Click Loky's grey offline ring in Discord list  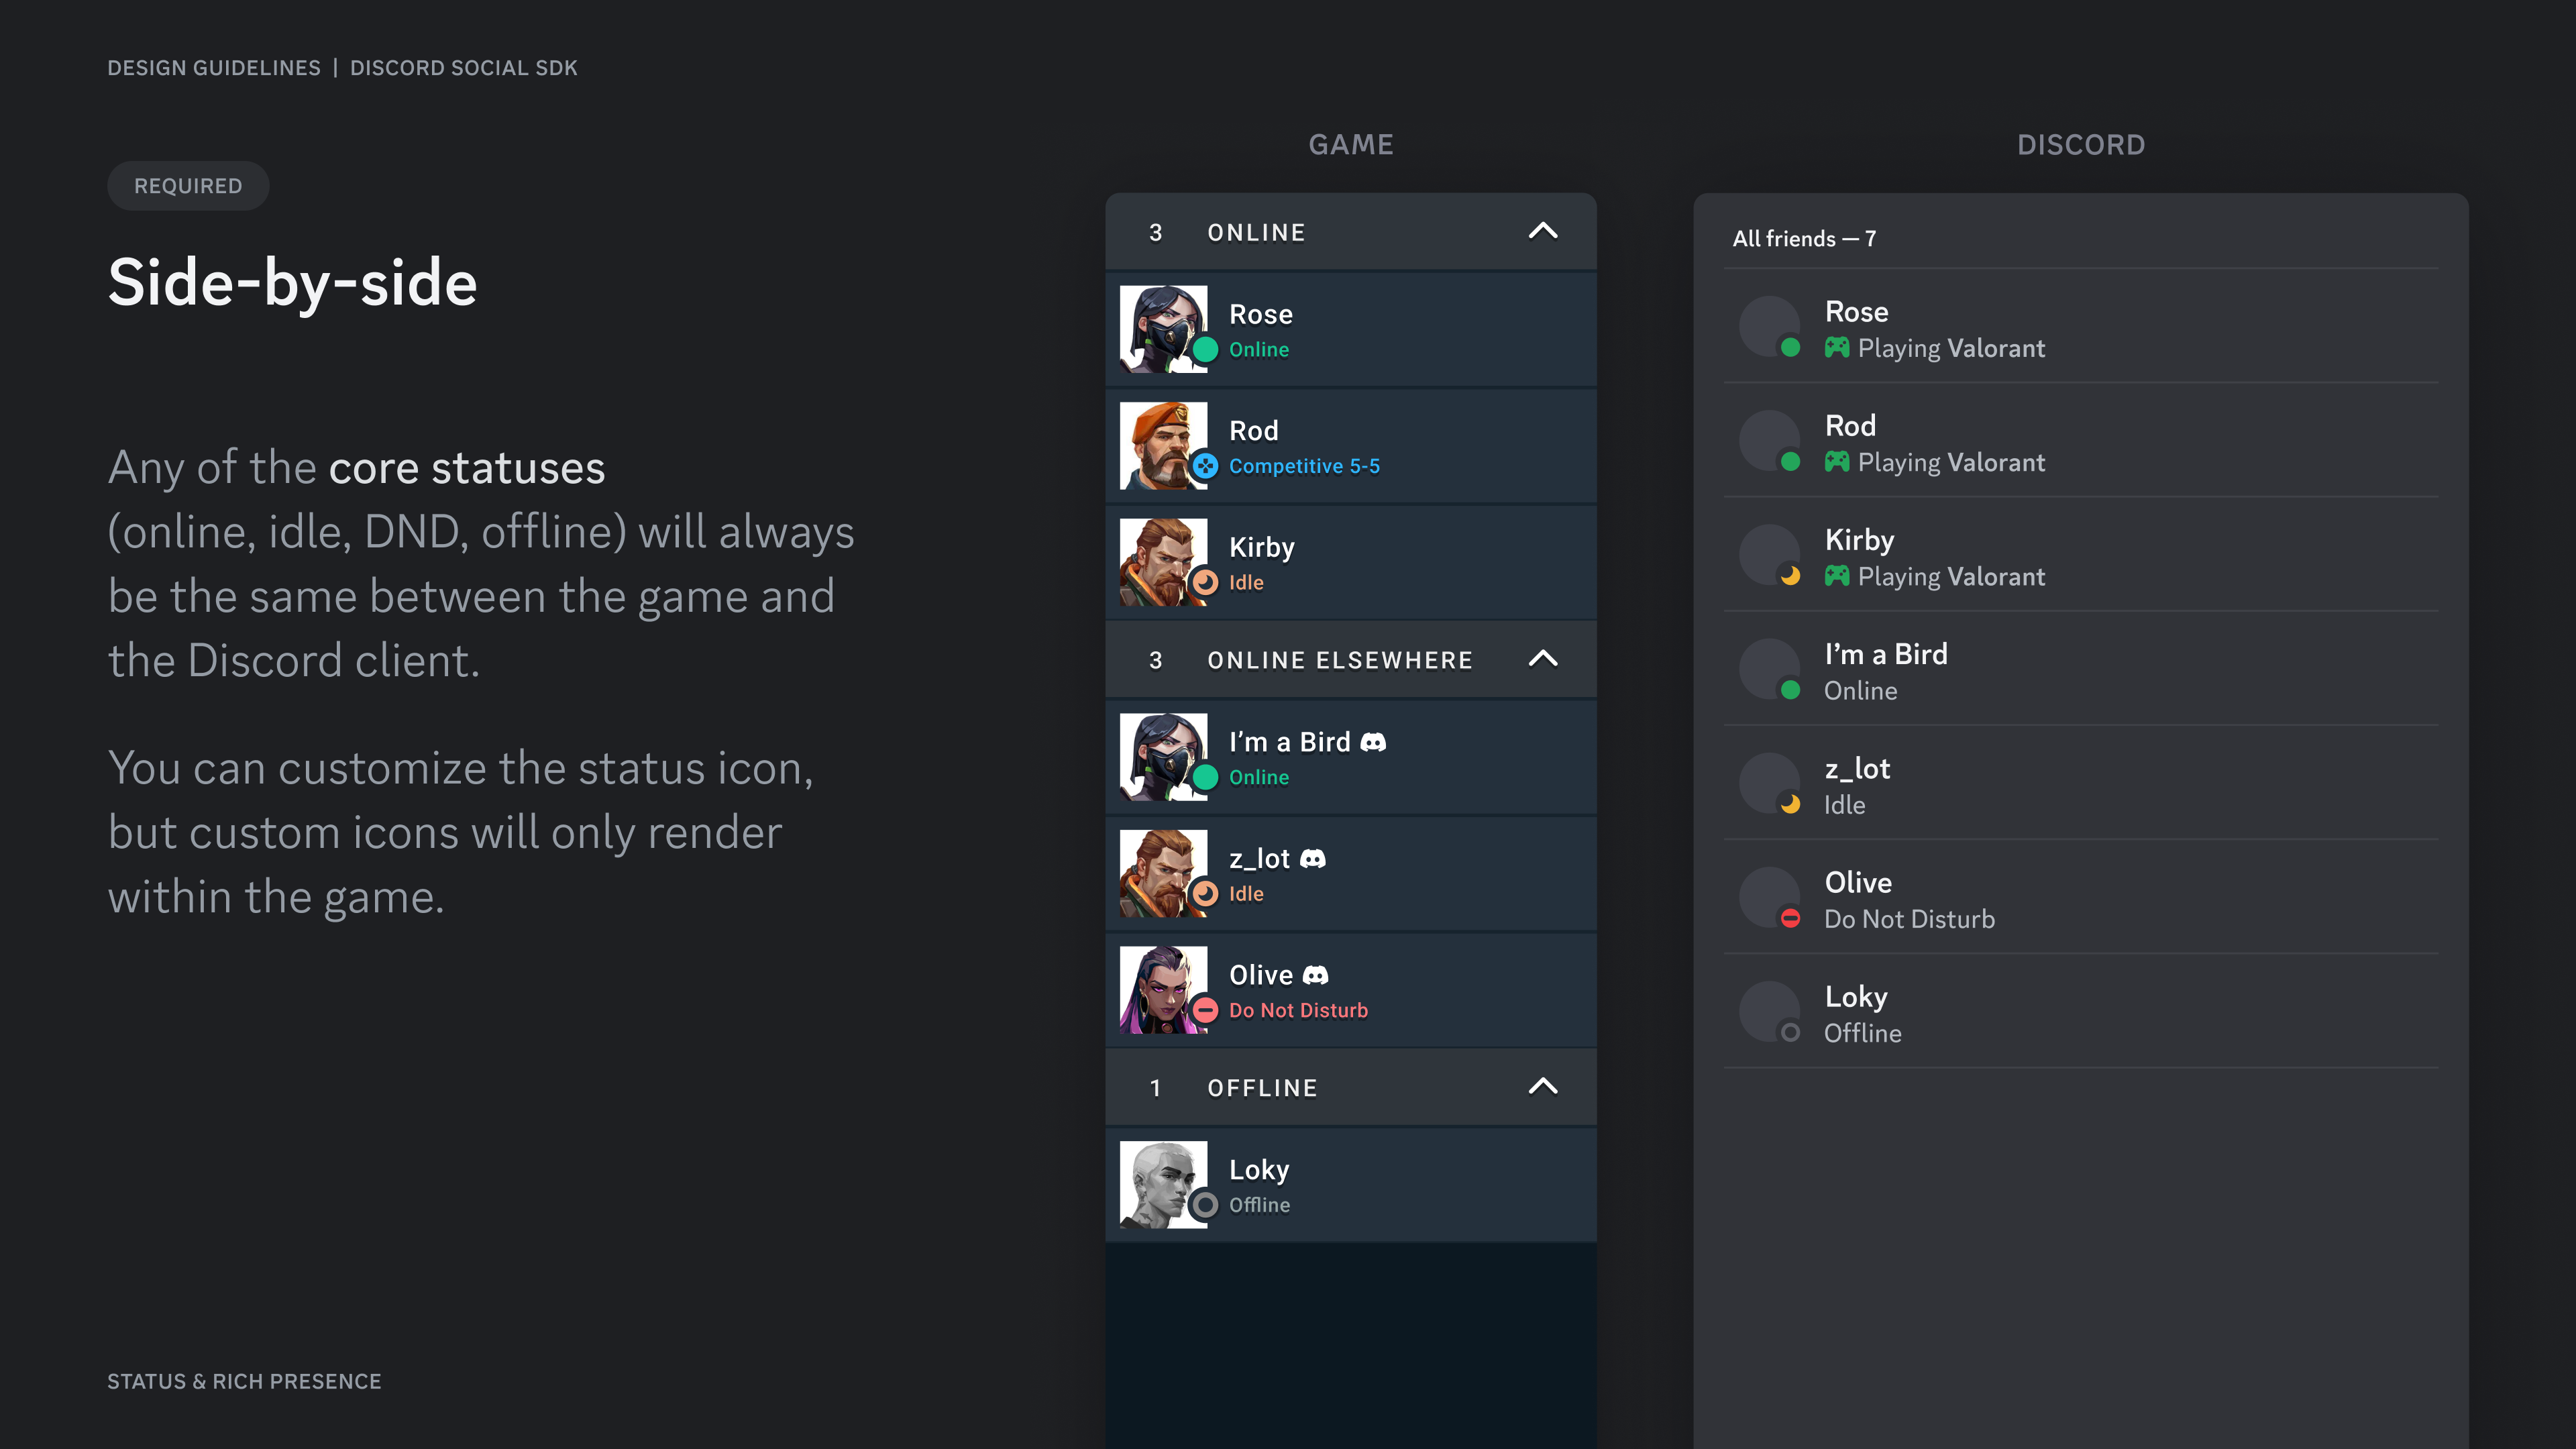click(1790, 1032)
